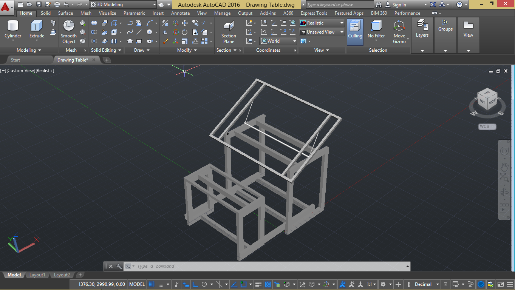
Task: Click the ViewCube in the viewport
Action: 487,99
